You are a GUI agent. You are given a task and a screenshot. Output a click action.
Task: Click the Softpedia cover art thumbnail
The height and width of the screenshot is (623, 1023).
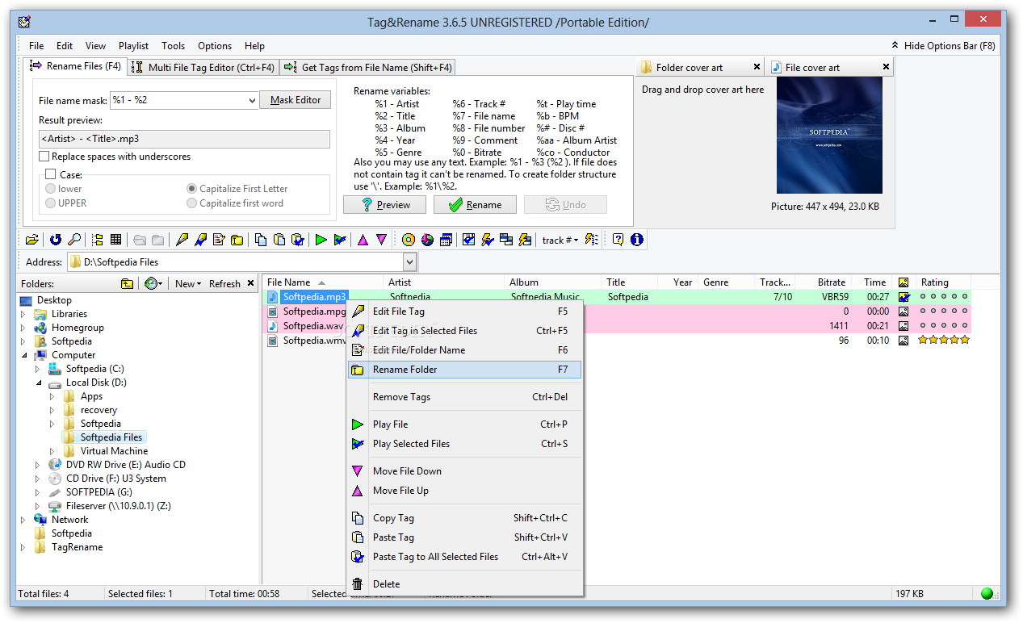pos(830,136)
